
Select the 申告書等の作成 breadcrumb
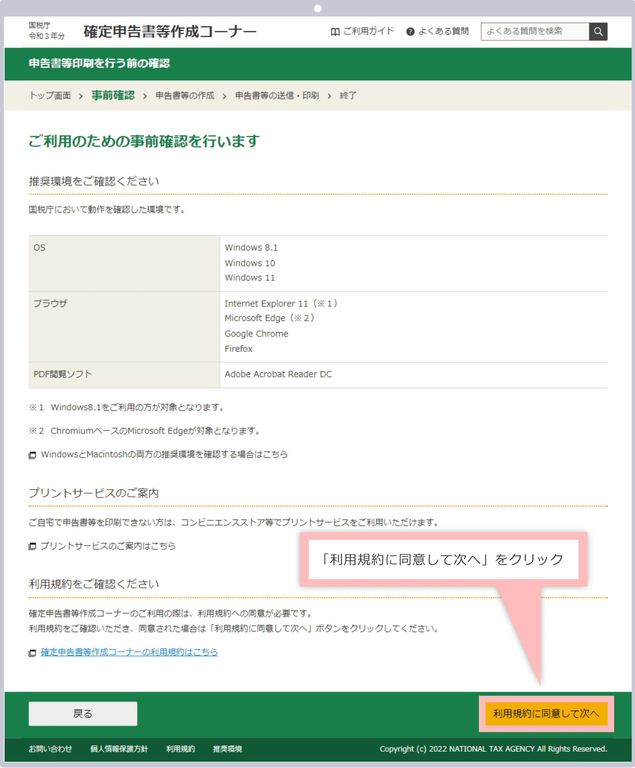click(x=185, y=96)
